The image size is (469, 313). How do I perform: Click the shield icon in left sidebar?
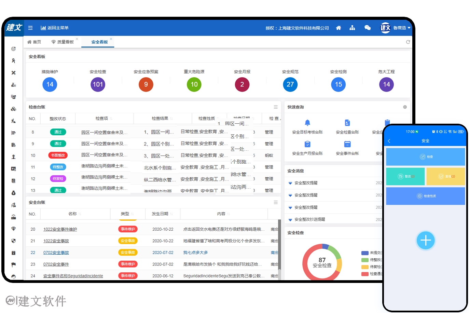tap(13, 241)
